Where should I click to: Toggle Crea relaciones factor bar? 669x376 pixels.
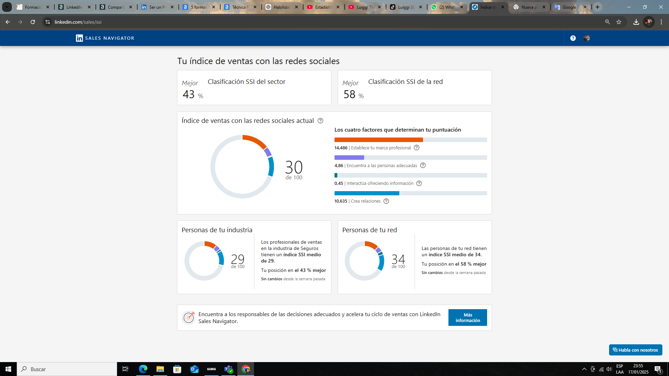(x=410, y=193)
